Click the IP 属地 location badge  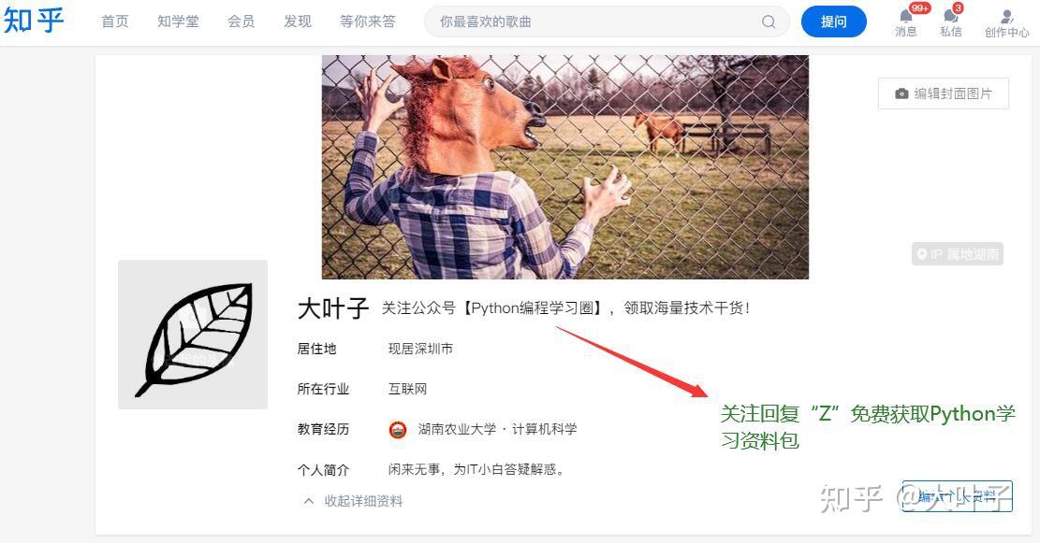click(x=957, y=254)
